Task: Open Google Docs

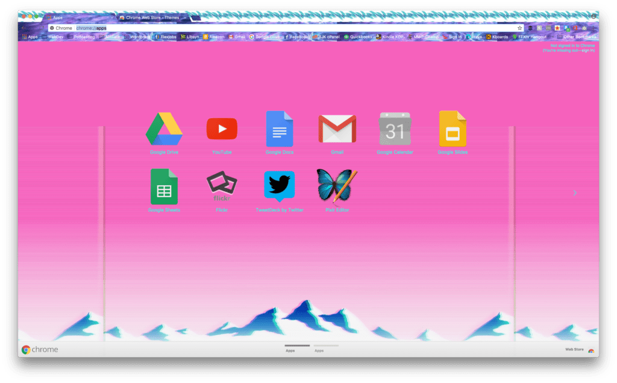Action: click(279, 128)
